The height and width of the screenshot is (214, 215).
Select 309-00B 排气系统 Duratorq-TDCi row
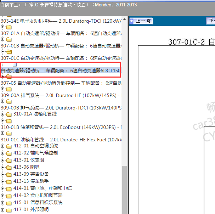[x=61, y=108]
